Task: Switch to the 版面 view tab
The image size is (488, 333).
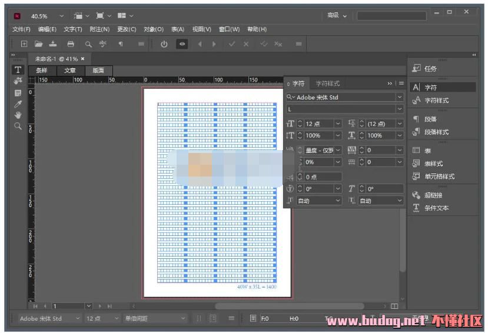Action: pos(98,71)
